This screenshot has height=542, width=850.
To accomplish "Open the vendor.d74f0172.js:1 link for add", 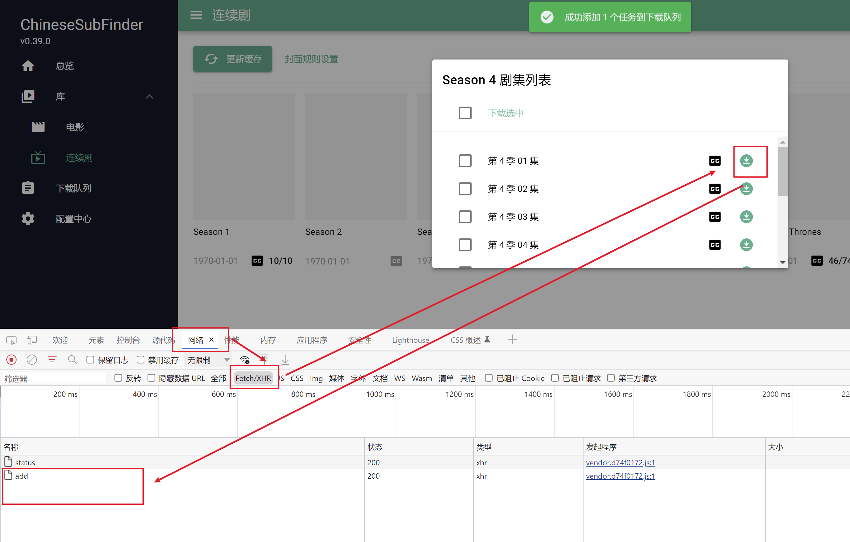I will tap(620, 476).
